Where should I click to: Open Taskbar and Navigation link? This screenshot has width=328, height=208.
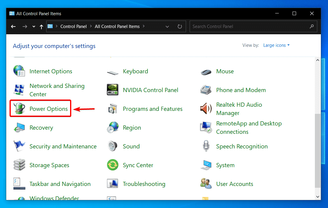tap(60, 184)
